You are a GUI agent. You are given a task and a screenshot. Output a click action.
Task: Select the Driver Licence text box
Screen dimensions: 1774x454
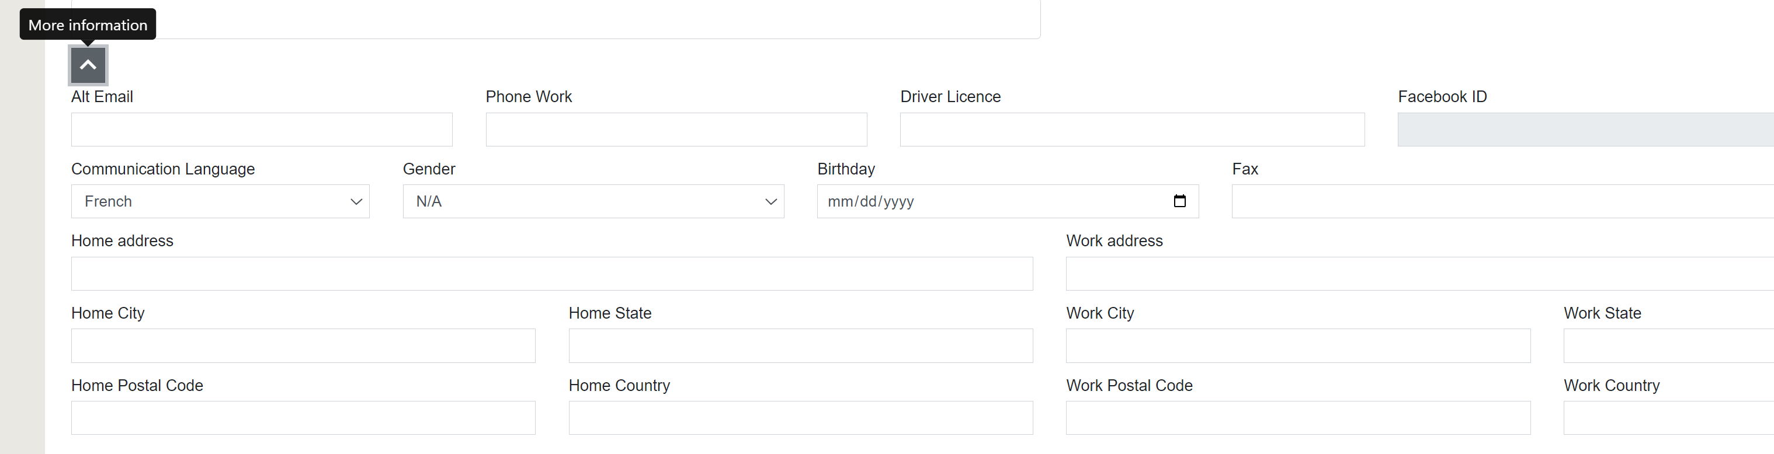(x=1132, y=130)
